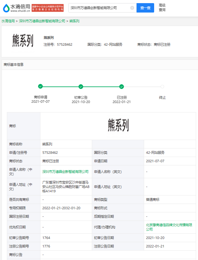Select the 商标基本信息 tab
This screenshot has width=198, height=260.
(13, 65)
